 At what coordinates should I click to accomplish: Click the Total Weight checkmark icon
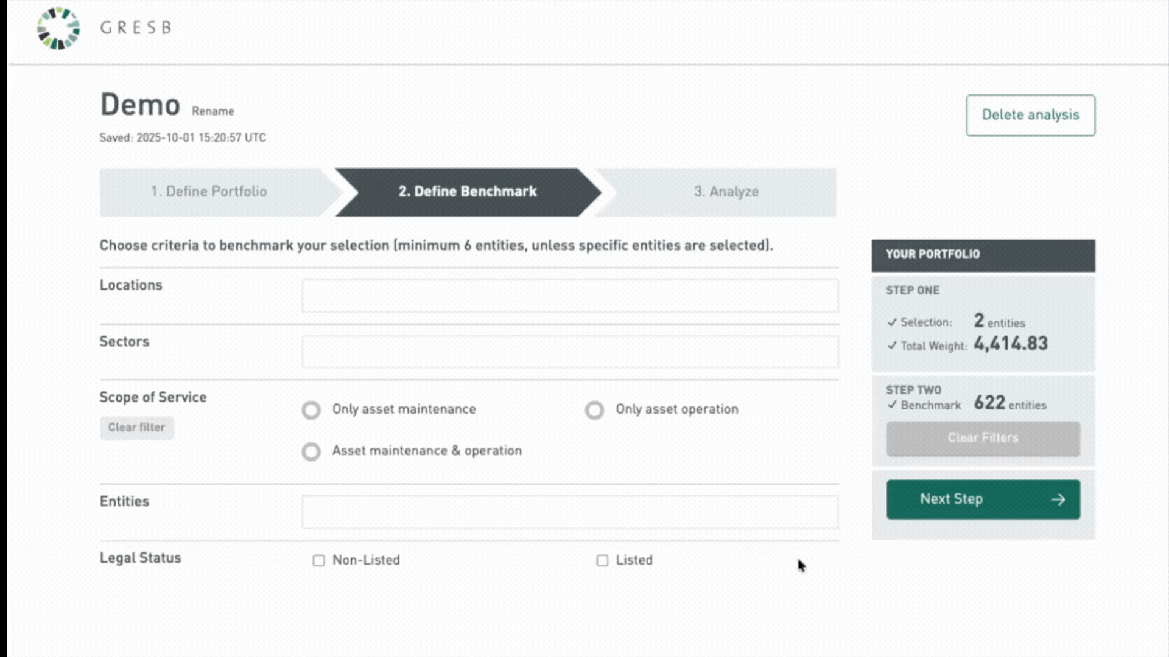pos(892,346)
